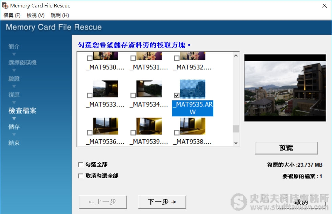The image size is (332, 214).
Task: Click the 簡介 step in the sidebar
Action: [x=14, y=46]
